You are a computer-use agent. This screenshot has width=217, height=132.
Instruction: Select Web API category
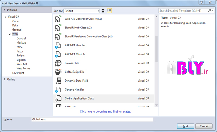click(22, 64)
